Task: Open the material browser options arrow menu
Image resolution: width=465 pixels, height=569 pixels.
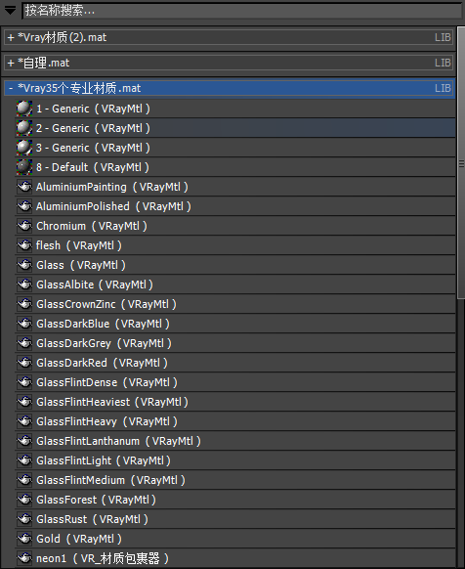Action: pyautogui.click(x=10, y=11)
